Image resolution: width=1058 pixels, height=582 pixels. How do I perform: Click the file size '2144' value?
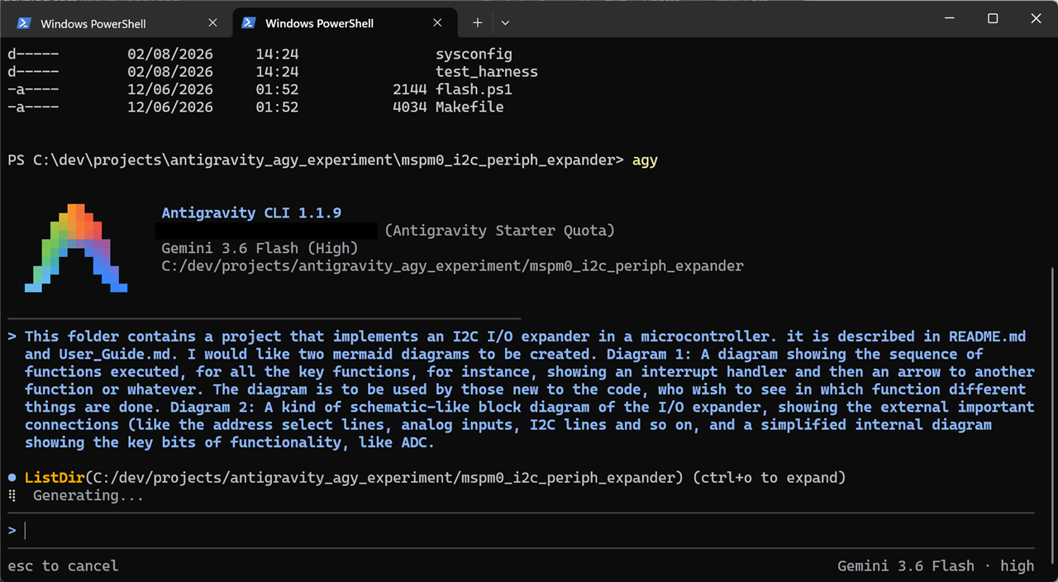point(410,89)
